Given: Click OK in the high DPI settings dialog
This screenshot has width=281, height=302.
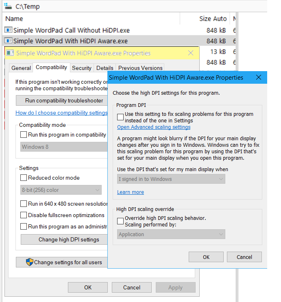Looking at the screenshot, I should (x=206, y=257).
